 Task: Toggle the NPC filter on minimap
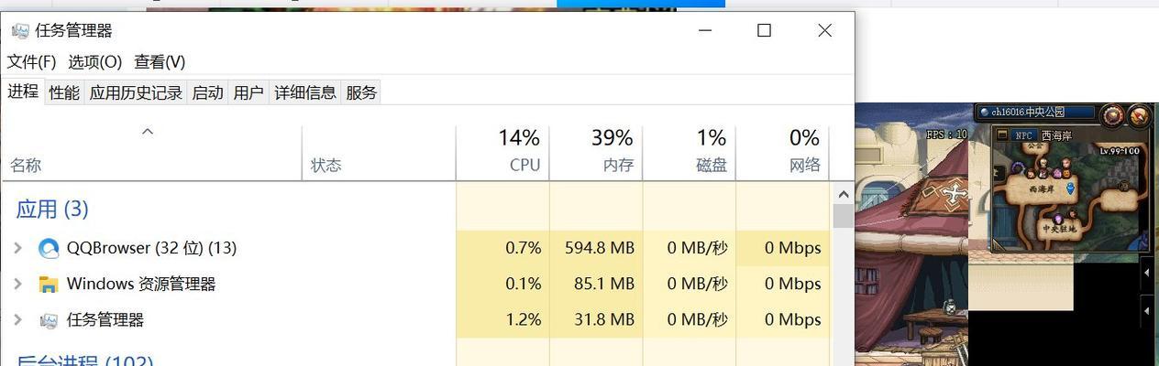coord(1024,135)
